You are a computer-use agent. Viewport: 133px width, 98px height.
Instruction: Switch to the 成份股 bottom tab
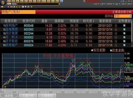(x=9, y=96)
